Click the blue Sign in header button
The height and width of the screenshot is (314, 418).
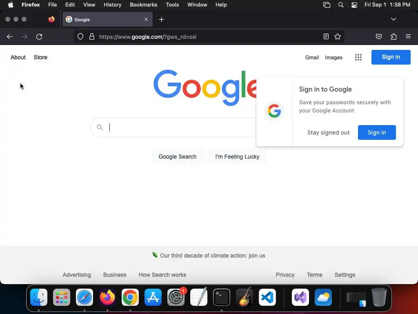pyautogui.click(x=391, y=57)
